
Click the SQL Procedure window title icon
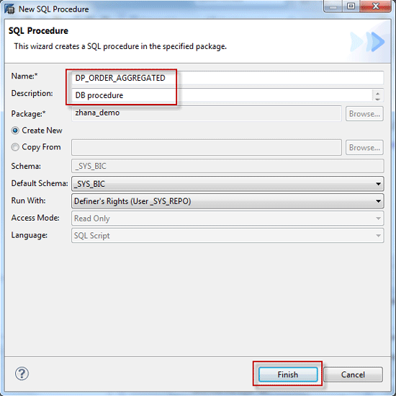click(x=9, y=9)
